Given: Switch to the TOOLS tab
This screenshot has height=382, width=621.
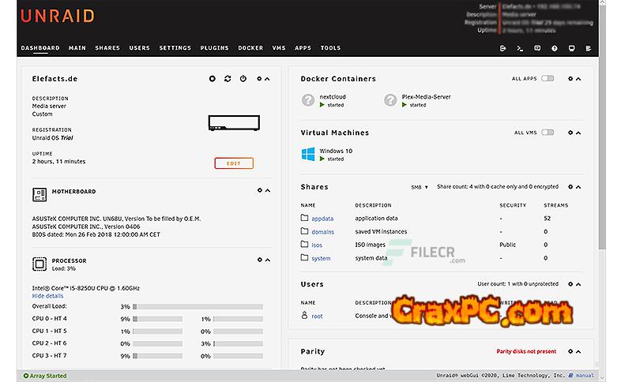Looking at the screenshot, I should tap(331, 48).
